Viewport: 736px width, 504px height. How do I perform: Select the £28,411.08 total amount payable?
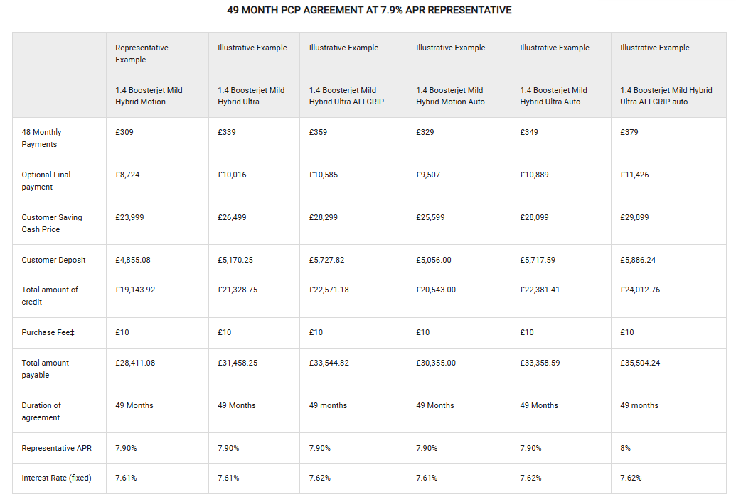(x=135, y=363)
